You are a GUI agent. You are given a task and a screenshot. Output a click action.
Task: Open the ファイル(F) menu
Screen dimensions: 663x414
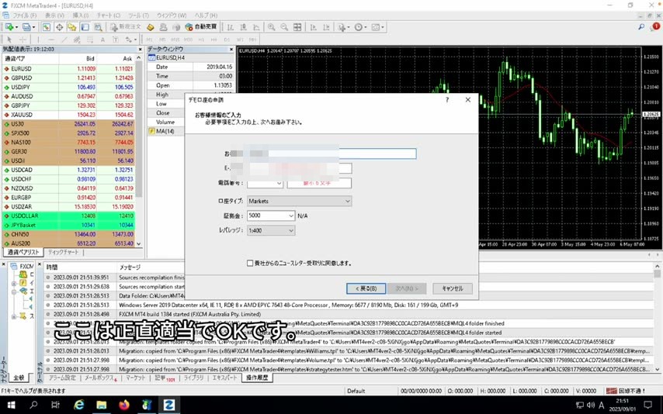tap(25, 16)
